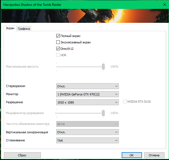Open the Разрешение dropdown showing 1920 x 1080

point(87,102)
